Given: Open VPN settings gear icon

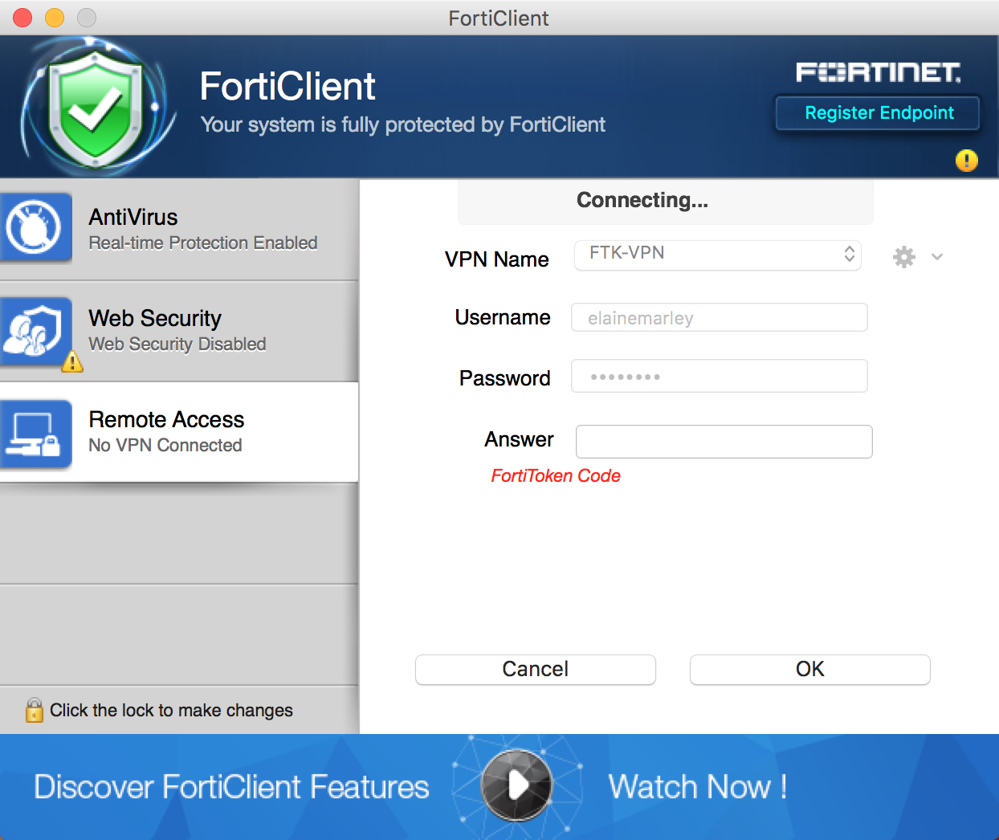Looking at the screenshot, I should click(904, 257).
